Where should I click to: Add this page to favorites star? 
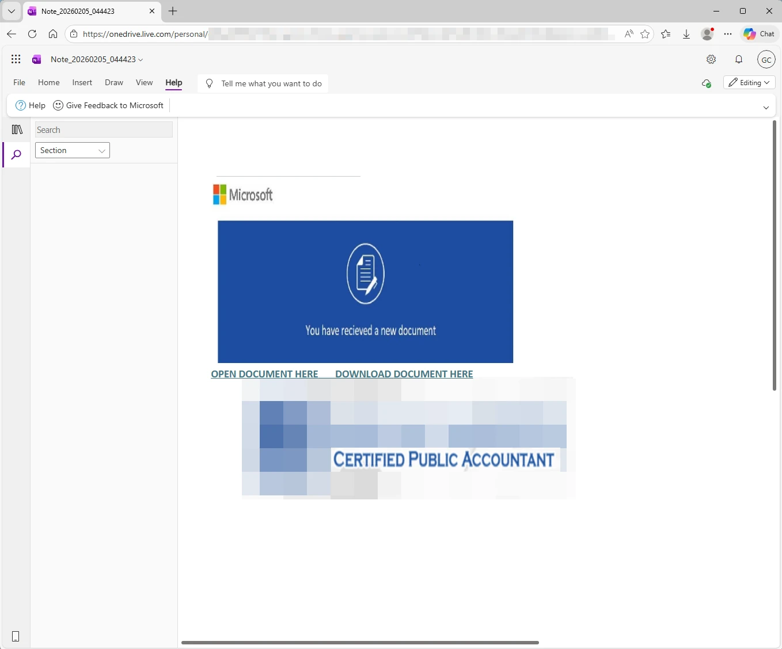click(645, 35)
